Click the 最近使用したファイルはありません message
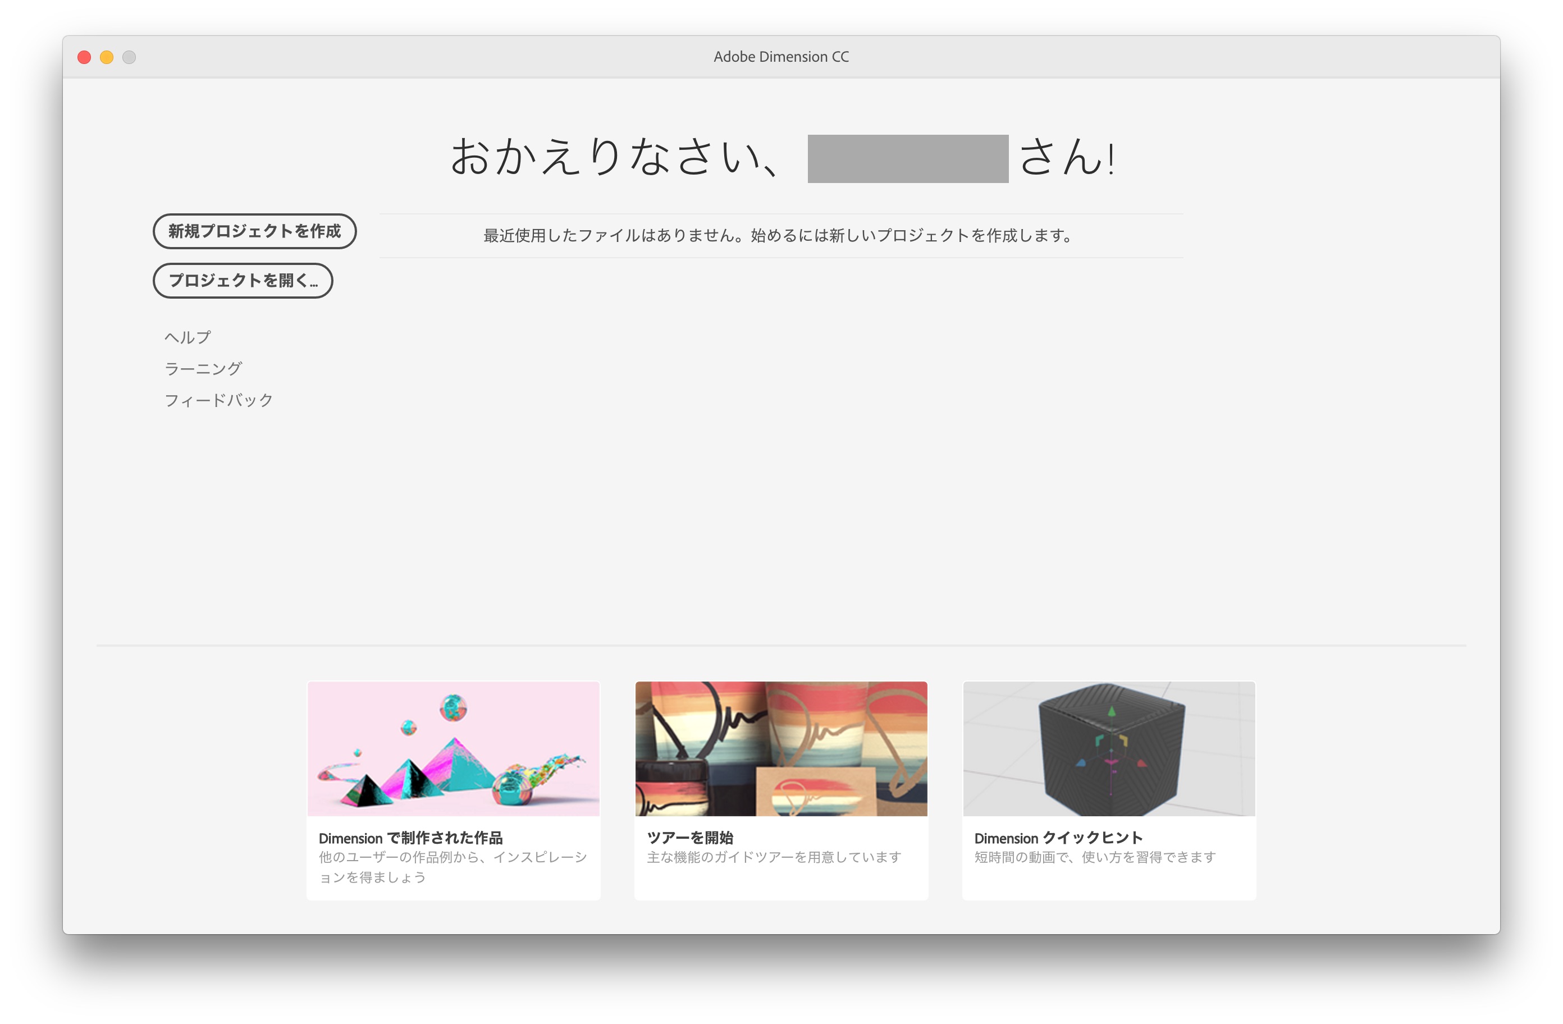 778,235
